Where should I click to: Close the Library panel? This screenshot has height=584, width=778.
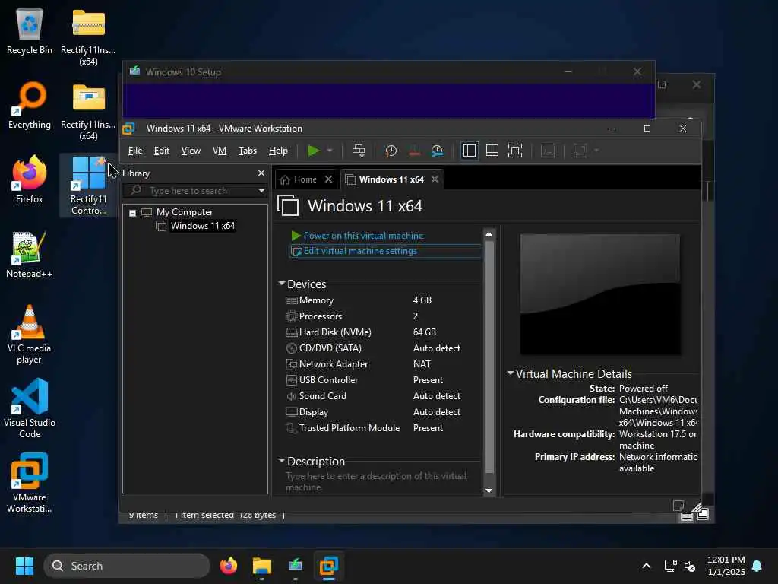[x=261, y=173]
